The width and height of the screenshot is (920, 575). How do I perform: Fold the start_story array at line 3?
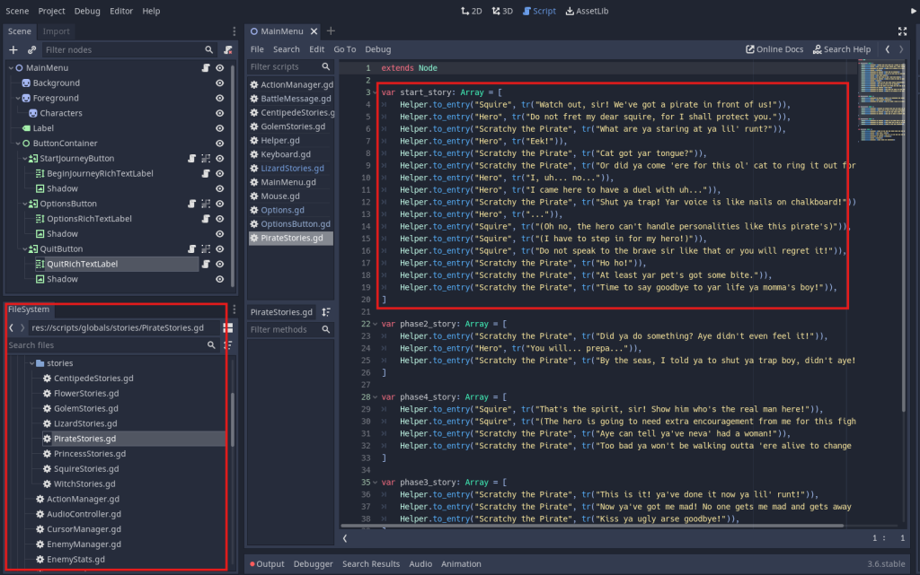pyautogui.click(x=374, y=92)
